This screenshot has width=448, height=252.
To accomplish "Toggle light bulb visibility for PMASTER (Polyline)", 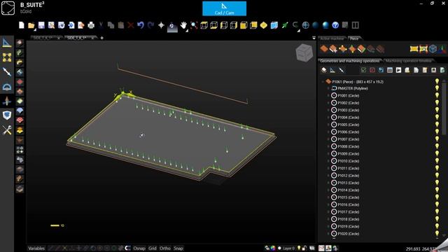I will coord(437,88).
